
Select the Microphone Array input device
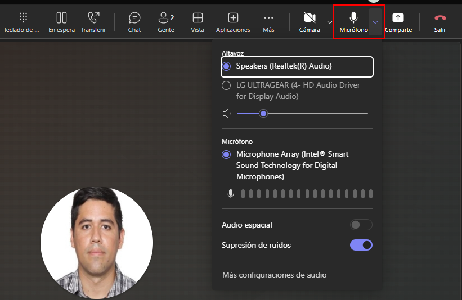click(x=226, y=154)
